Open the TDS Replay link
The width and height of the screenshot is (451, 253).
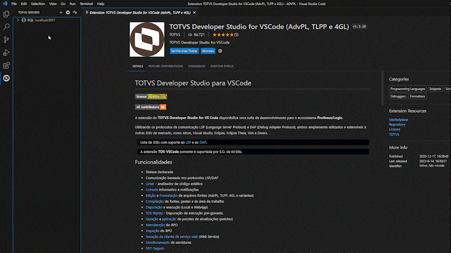[x=154, y=213]
